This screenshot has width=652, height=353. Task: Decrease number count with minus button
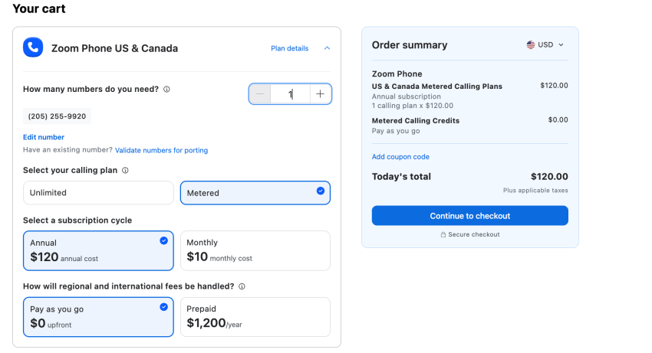click(260, 94)
